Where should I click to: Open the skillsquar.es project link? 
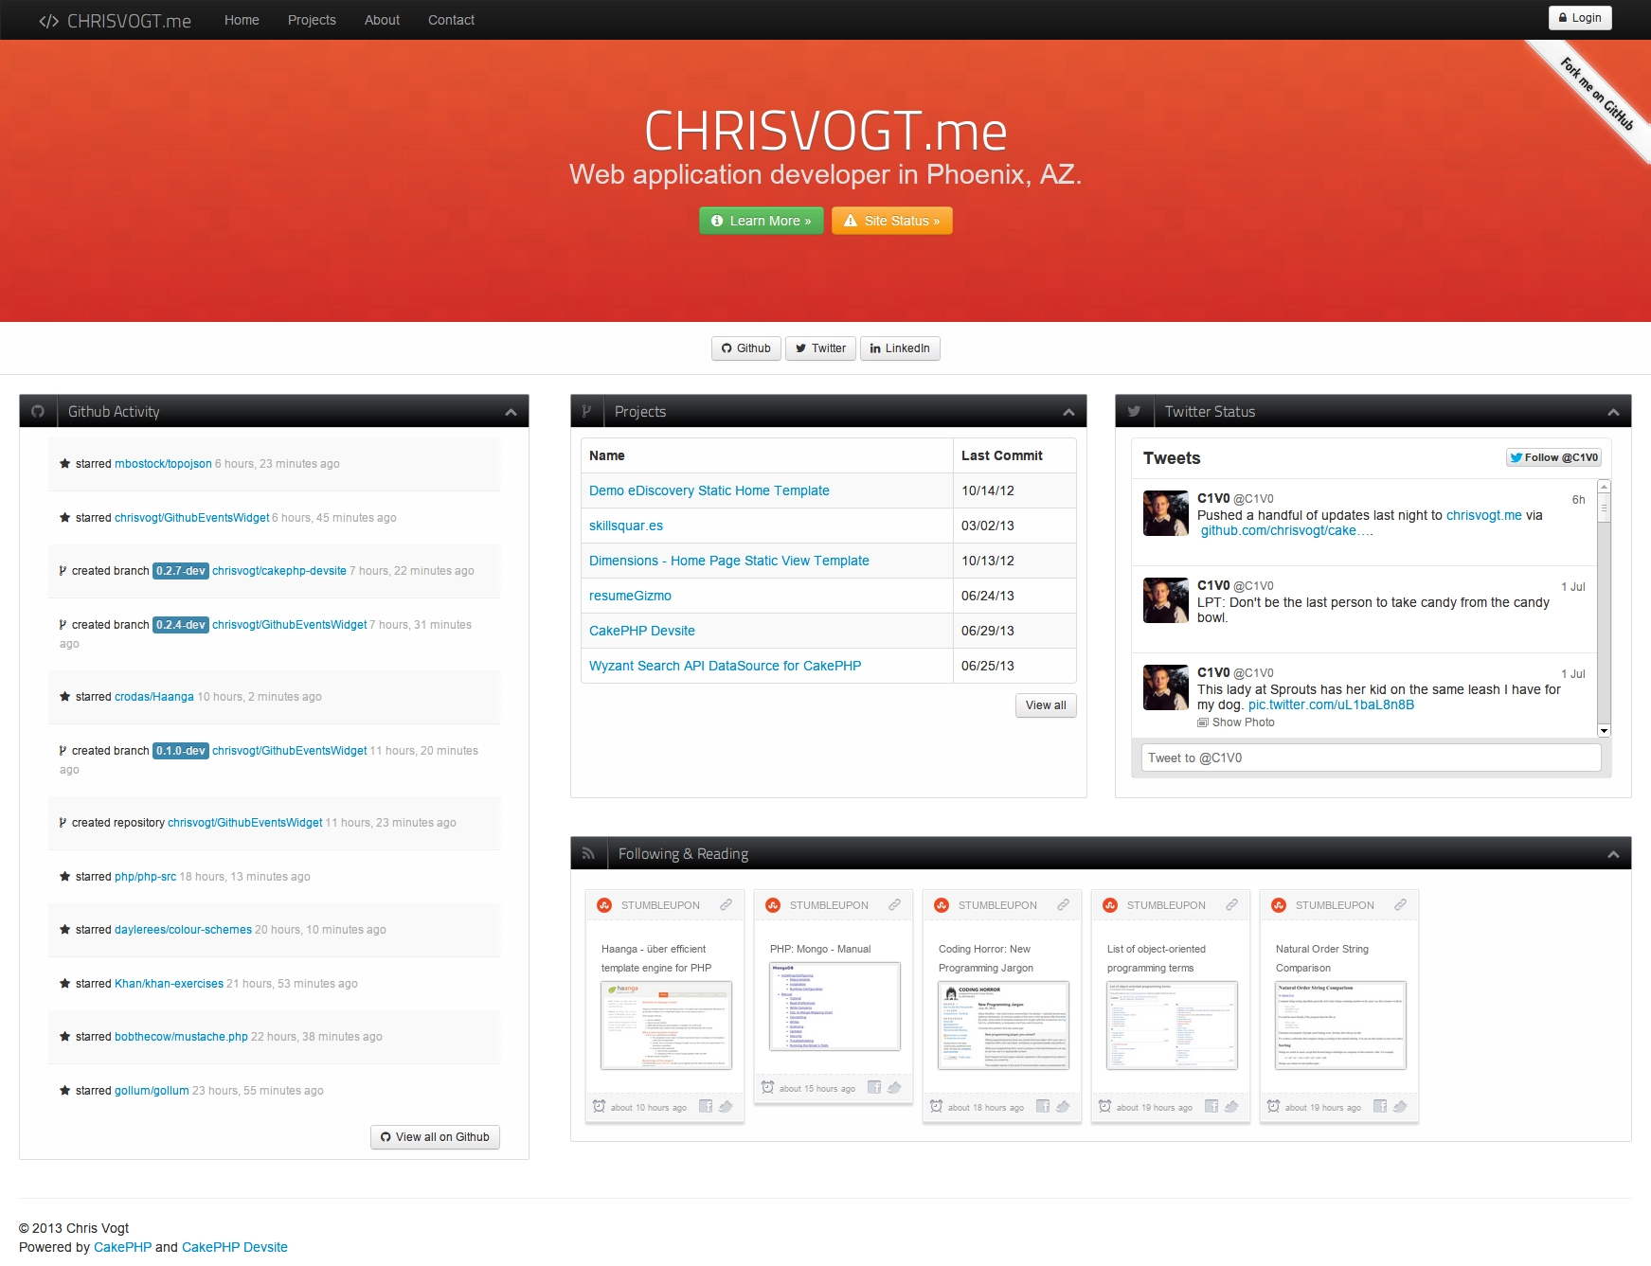[626, 526]
